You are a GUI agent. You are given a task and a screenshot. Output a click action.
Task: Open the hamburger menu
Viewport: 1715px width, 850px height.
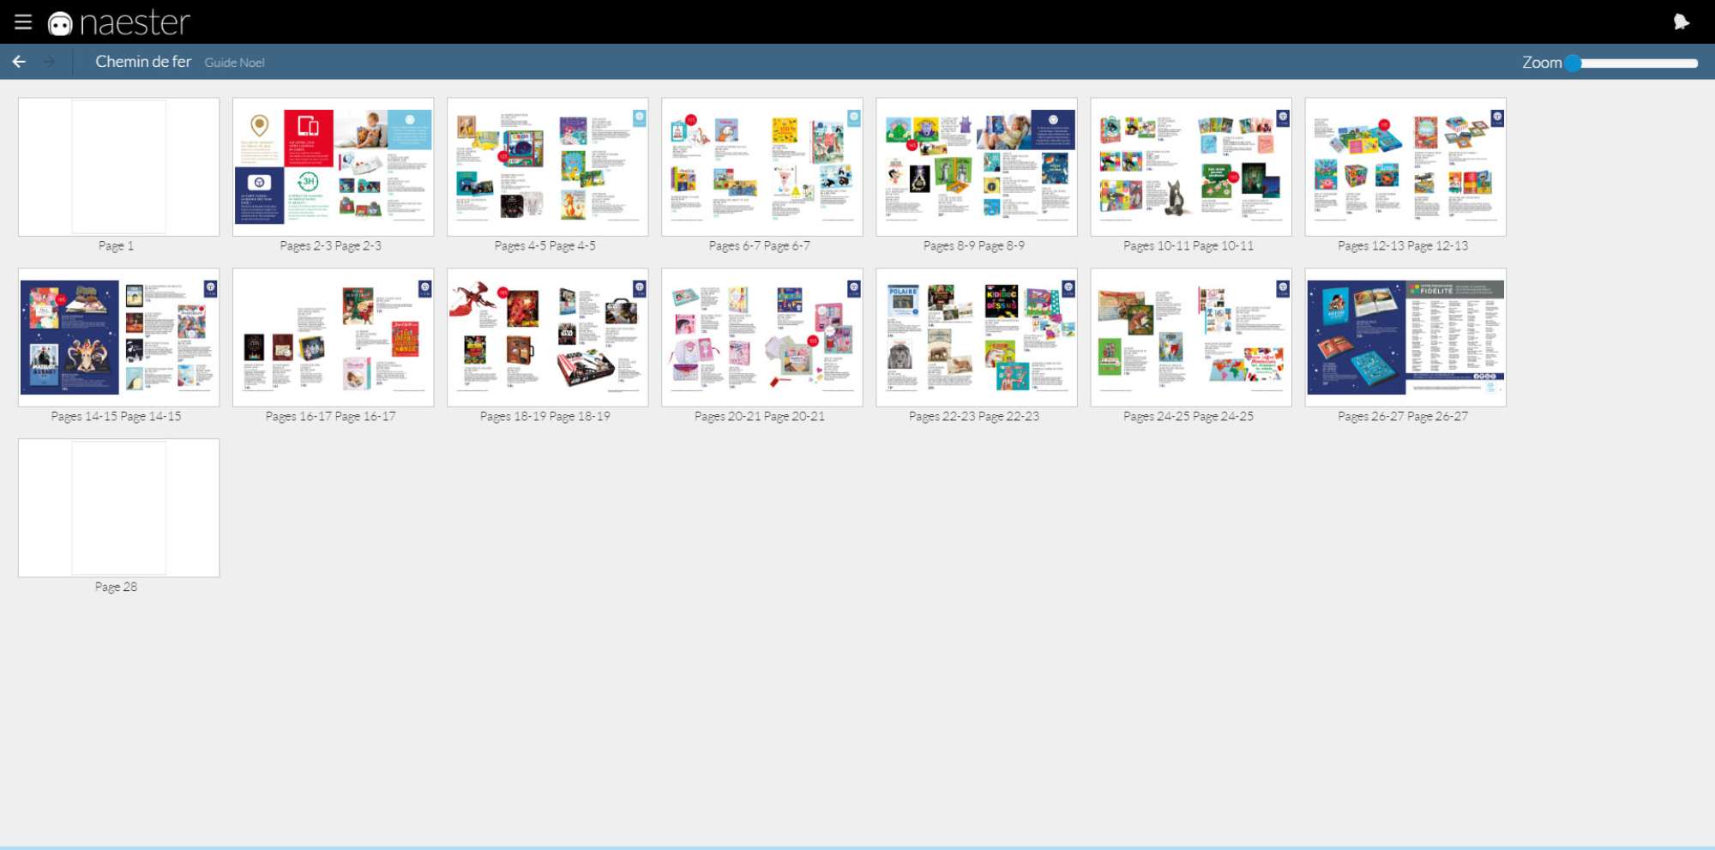pos(23,22)
